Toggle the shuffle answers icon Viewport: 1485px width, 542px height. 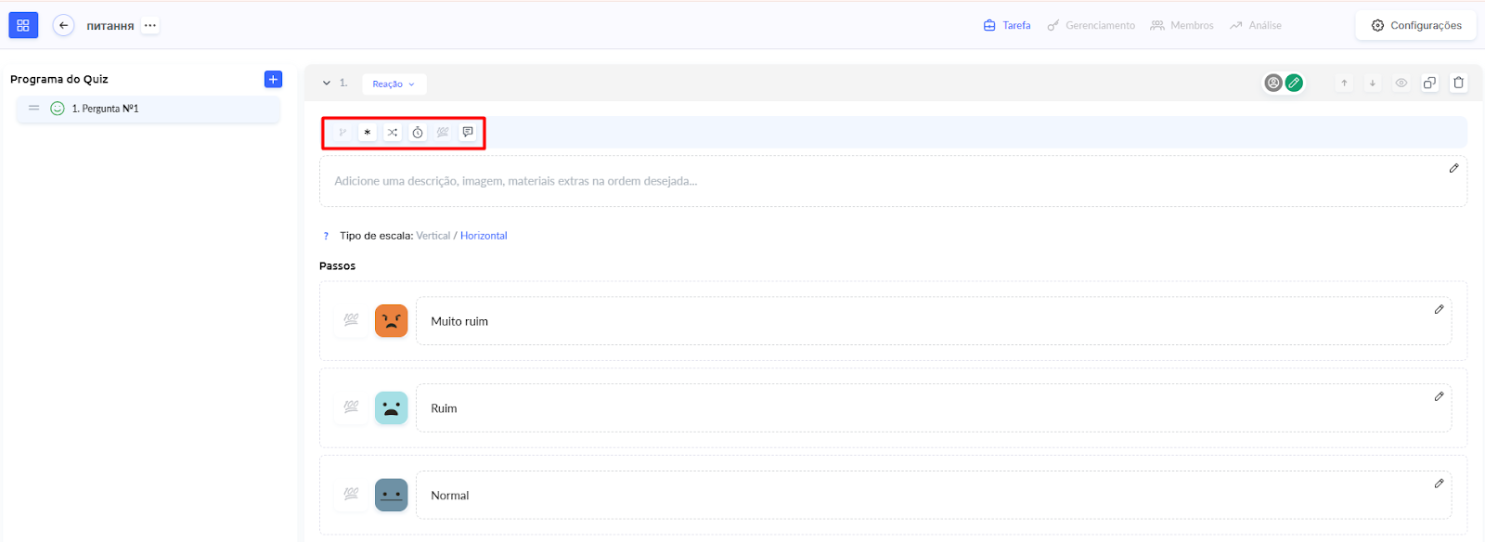pyautogui.click(x=393, y=133)
